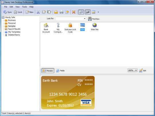Click the Export arrow icon

tap(67, 12)
